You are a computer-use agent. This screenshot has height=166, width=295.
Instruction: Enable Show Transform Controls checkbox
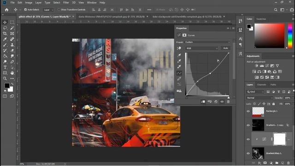pos(59,10)
